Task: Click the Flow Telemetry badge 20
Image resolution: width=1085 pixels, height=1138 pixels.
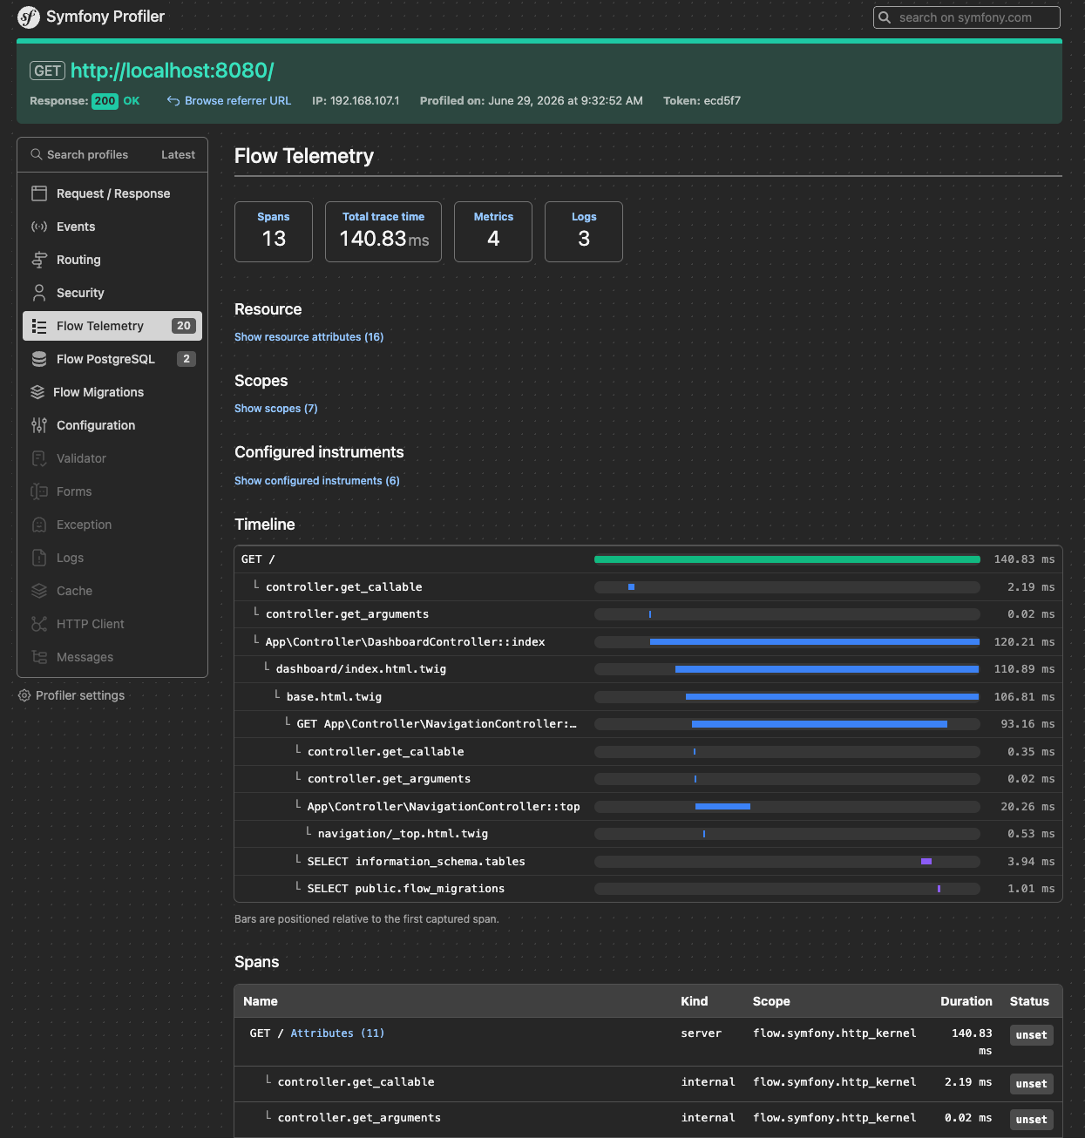Action: tap(183, 326)
